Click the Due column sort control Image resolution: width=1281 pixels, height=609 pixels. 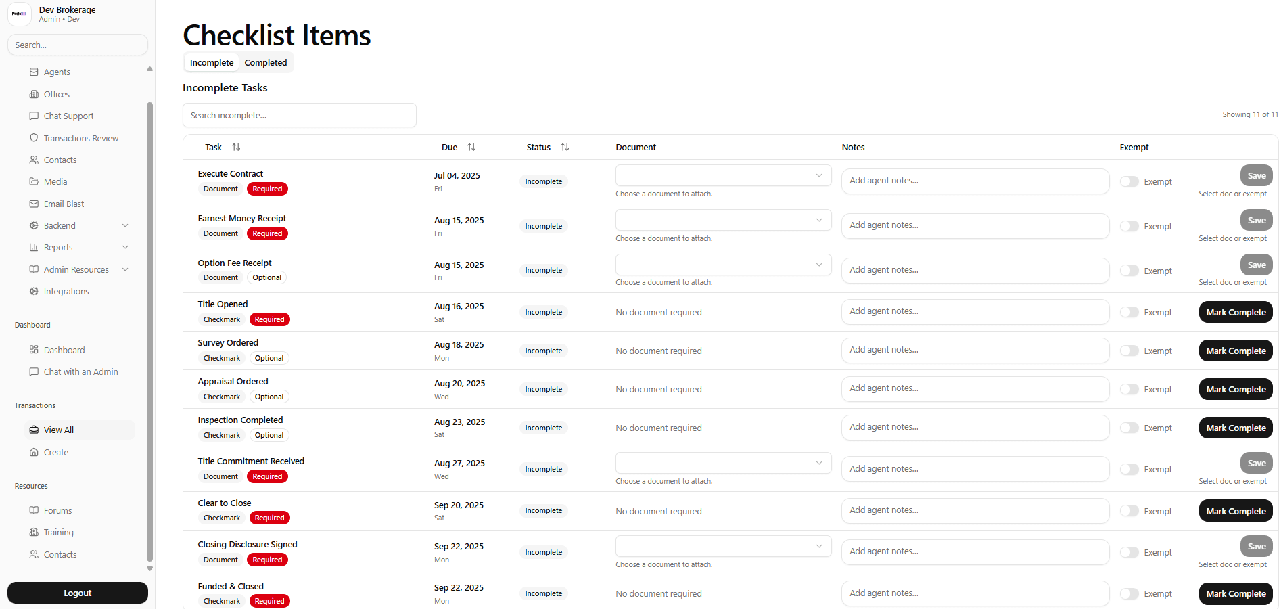coord(472,147)
